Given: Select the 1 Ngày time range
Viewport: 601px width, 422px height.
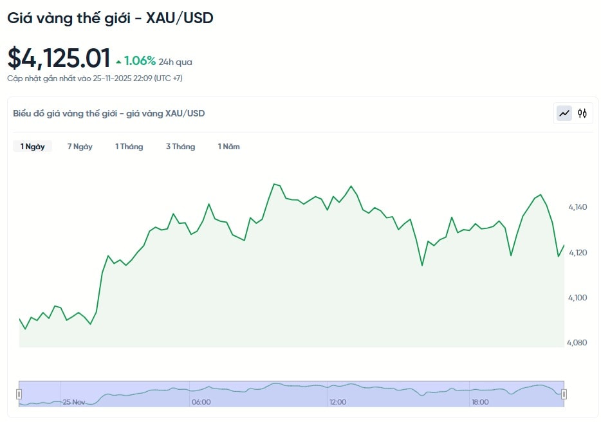Looking at the screenshot, I should point(33,147).
